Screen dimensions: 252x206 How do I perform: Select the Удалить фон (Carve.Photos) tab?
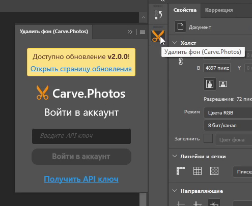click(x=54, y=32)
